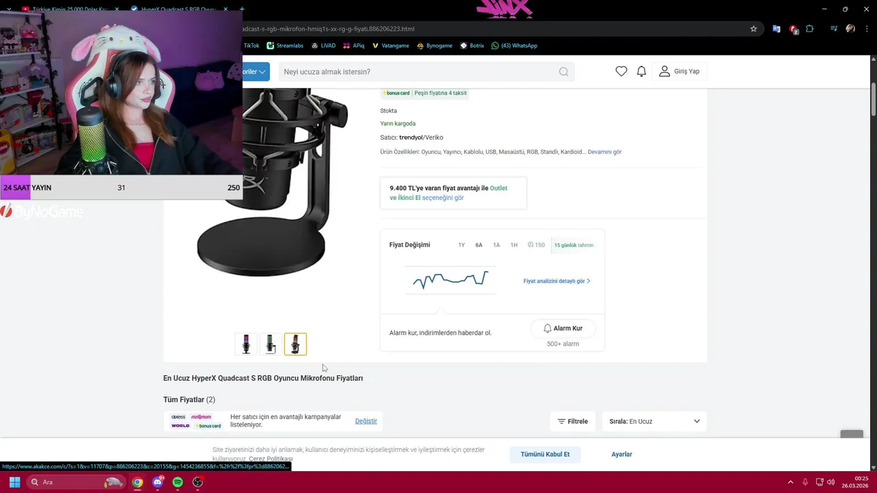Open the Botrix bookmark
Viewport: 877px width, 493px height.
point(472,46)
